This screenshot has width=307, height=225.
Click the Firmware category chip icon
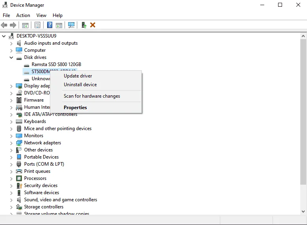click(x=19, y=100)
